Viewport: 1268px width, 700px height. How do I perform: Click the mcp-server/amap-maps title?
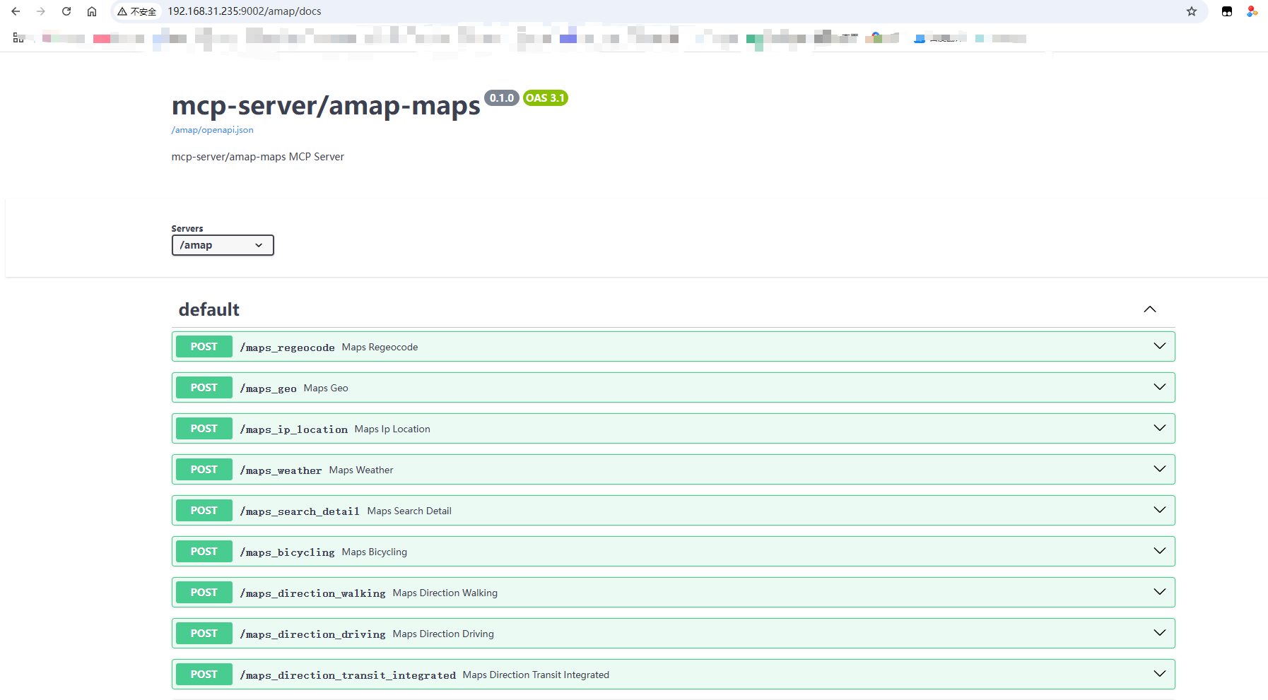coord(326,105)
